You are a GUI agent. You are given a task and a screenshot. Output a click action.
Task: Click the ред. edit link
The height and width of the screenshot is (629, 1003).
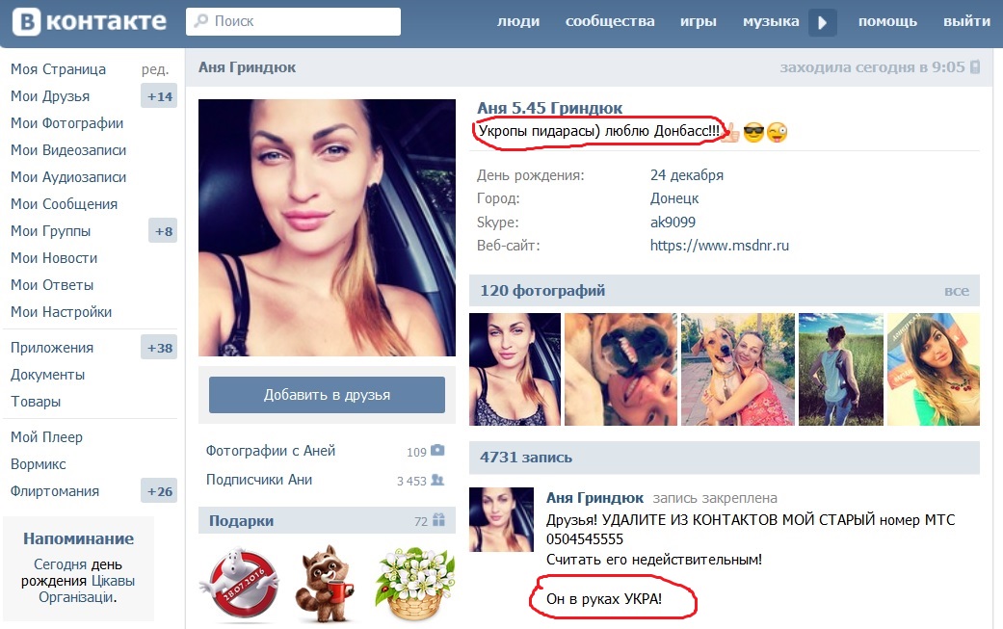pyautogui.click(x=155, y=69)
